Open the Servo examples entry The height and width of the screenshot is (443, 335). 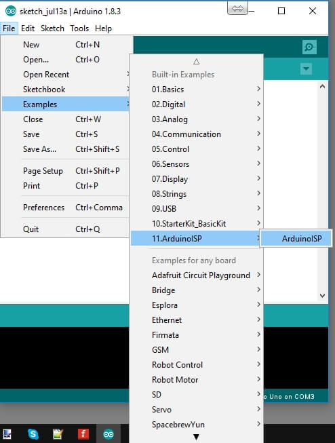point(197,410)
